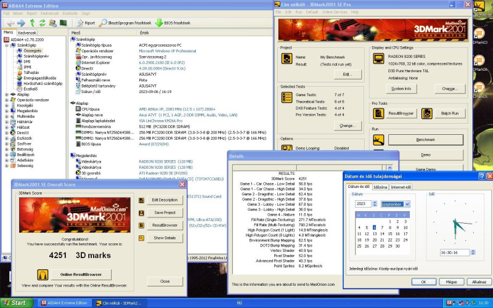Open the Online Services menu in 3DMark

coord(335,12)
